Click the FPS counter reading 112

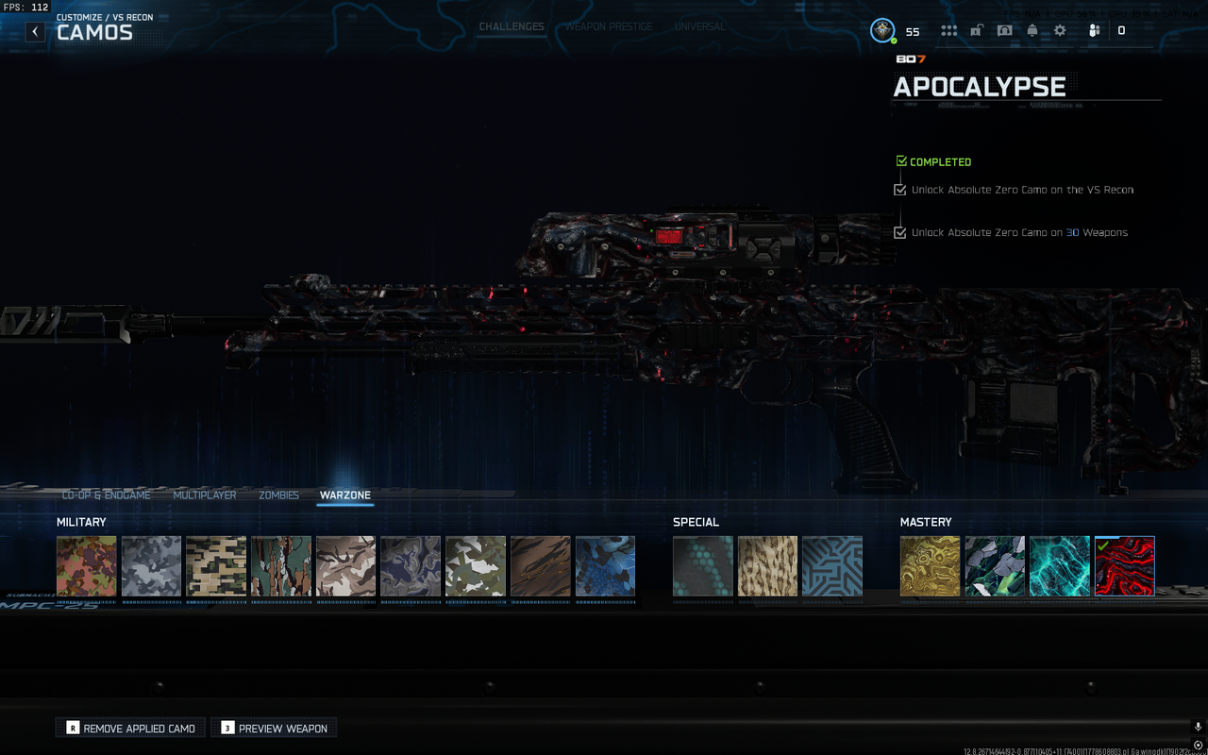(x=25, y=7)
